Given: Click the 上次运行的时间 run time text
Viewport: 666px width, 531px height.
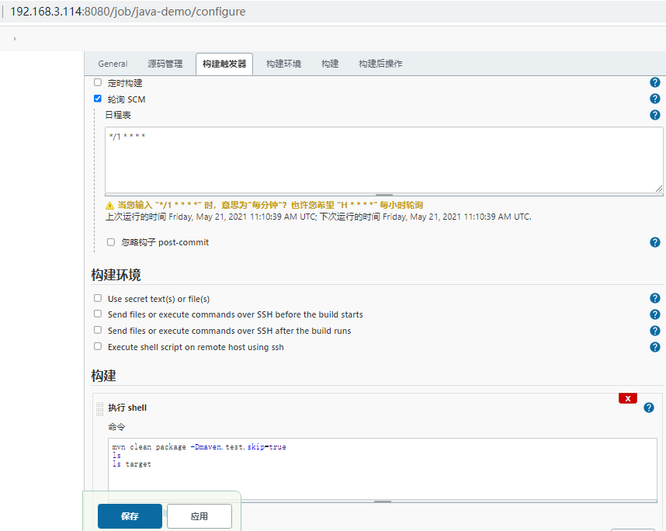Looking at the screenshot, I should [318, 217].
